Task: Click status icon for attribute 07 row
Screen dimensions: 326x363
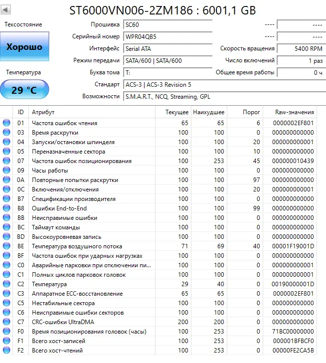Action: tap(6, 161)
